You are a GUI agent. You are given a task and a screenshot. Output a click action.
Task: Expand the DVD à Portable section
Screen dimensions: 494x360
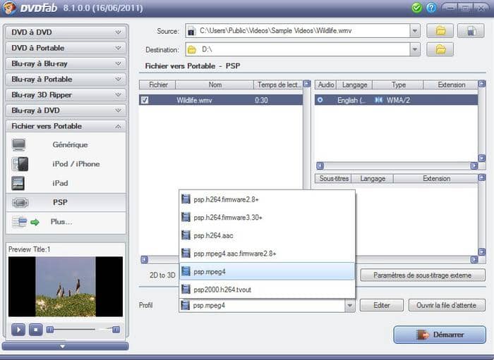click(66, 48)
